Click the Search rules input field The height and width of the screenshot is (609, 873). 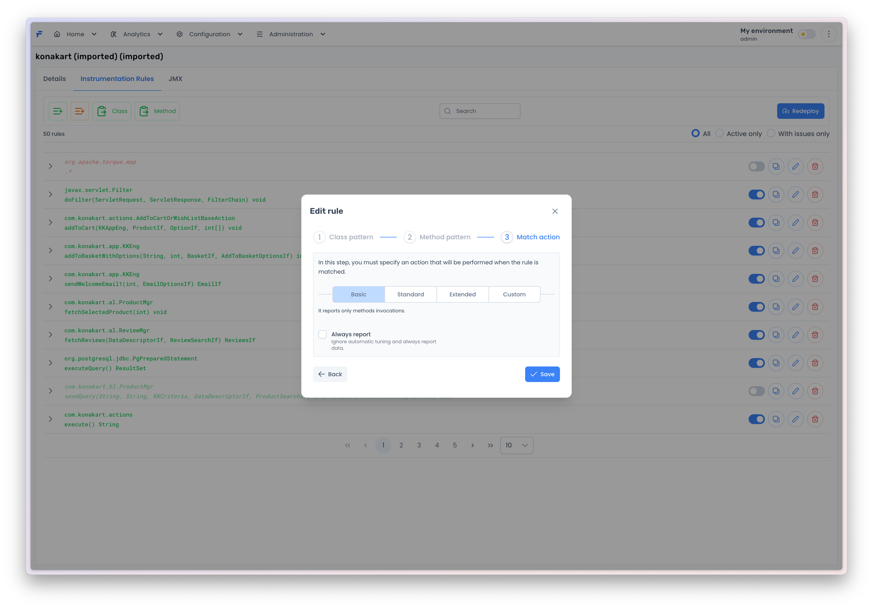click(480, 111)
